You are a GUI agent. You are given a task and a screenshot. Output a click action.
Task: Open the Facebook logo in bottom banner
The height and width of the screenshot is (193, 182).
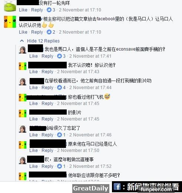pos(117,186)
